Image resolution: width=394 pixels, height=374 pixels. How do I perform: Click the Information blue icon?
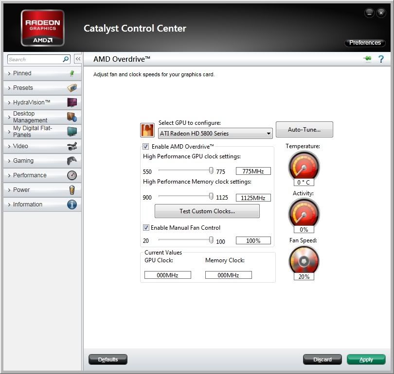pyautogui.click(x=72, y=204)
